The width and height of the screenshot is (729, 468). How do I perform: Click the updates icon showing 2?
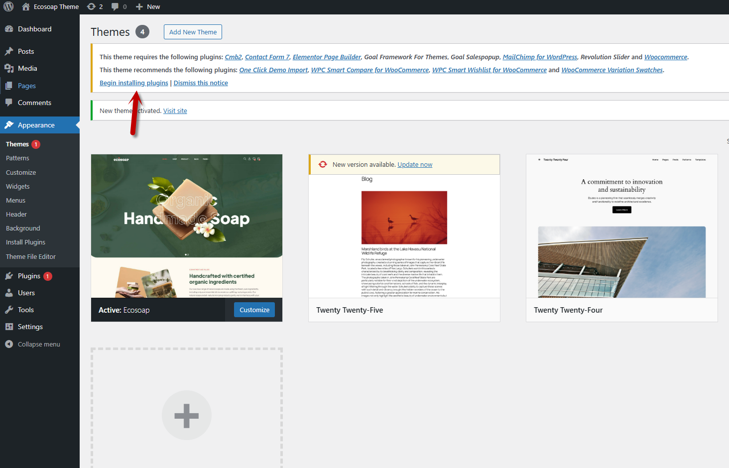(x=91, y=6)
